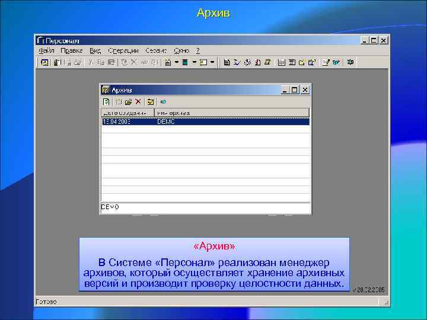Click the greyed Paste icon
Viewport: 427px width, 320px height.
(x=111, y=63)
